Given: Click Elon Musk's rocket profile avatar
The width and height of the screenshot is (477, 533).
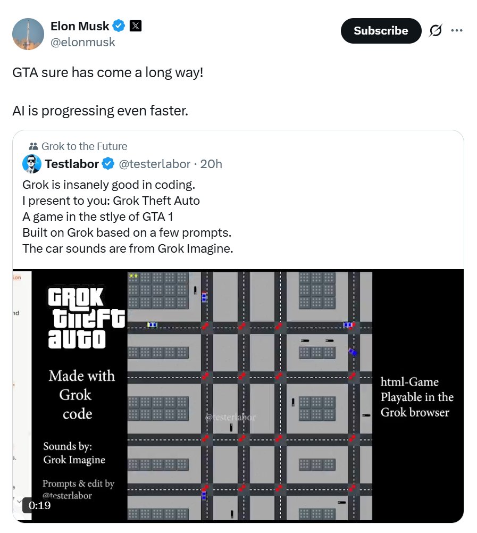Looking at the screenshot, I should tap(28, 34).
